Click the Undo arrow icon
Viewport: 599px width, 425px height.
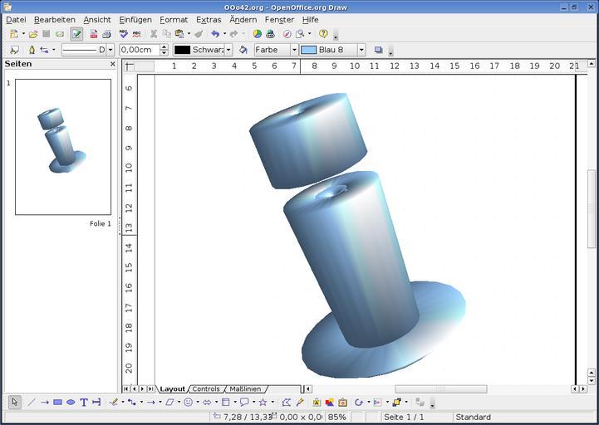tap(214, 34)
